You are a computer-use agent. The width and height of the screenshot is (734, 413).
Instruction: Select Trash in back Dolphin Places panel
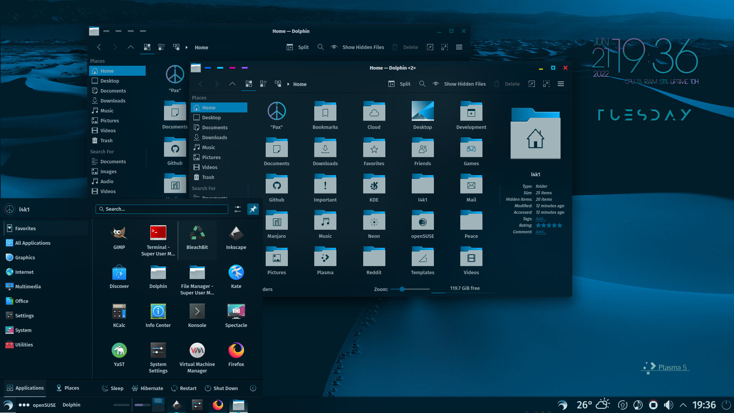117,140
